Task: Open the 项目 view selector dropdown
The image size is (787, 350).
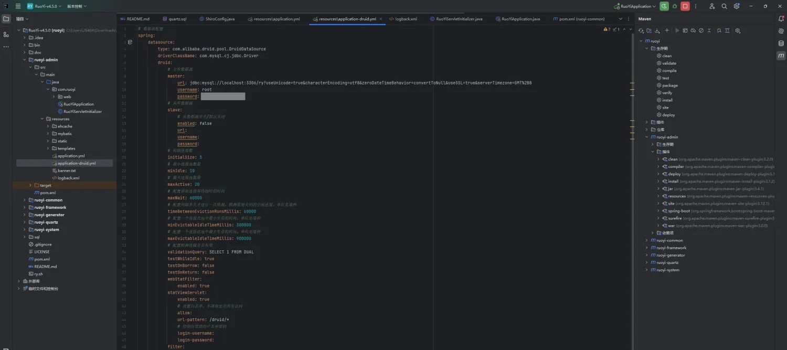Action: click(x=23, y=19)
